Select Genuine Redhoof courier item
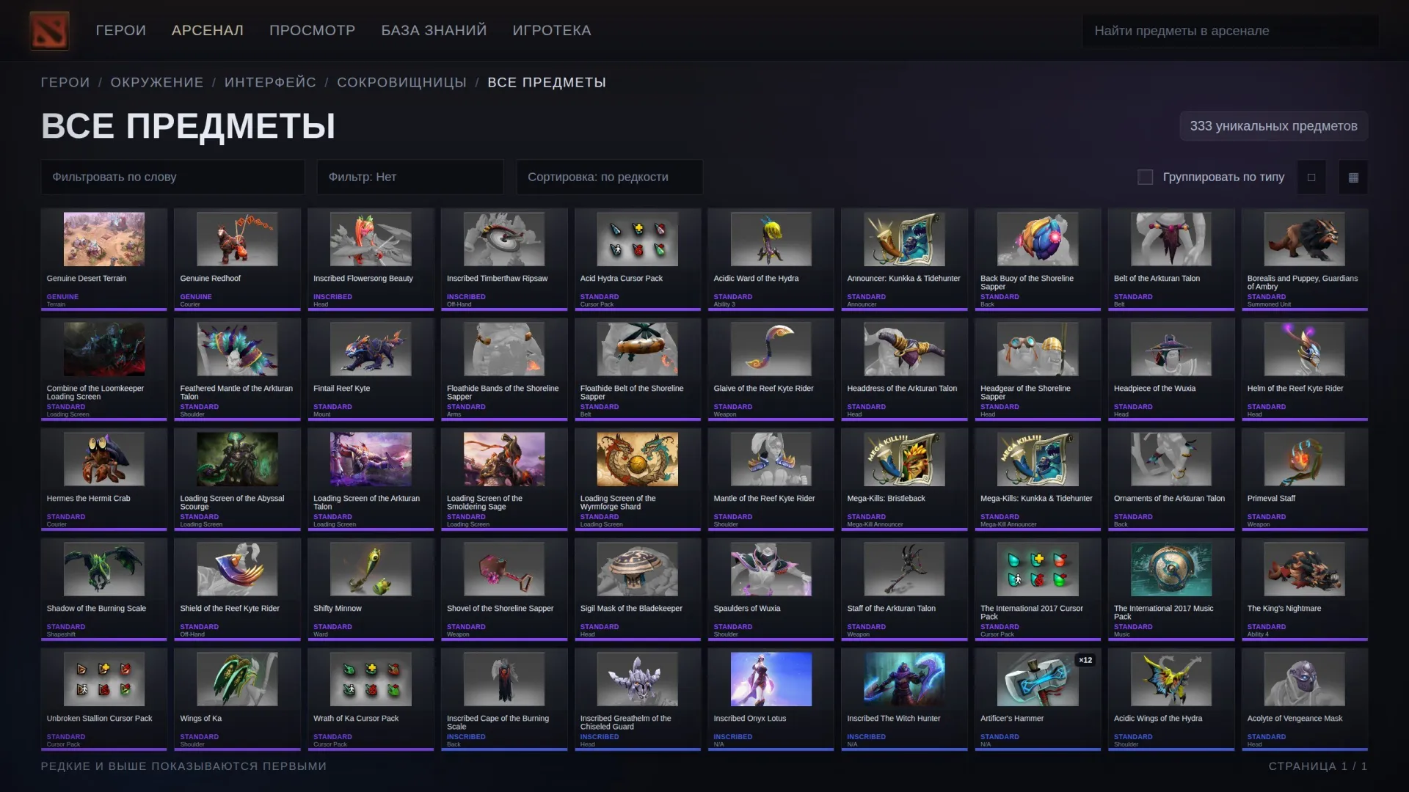1409x792 pixels. (x=237, y=259)
